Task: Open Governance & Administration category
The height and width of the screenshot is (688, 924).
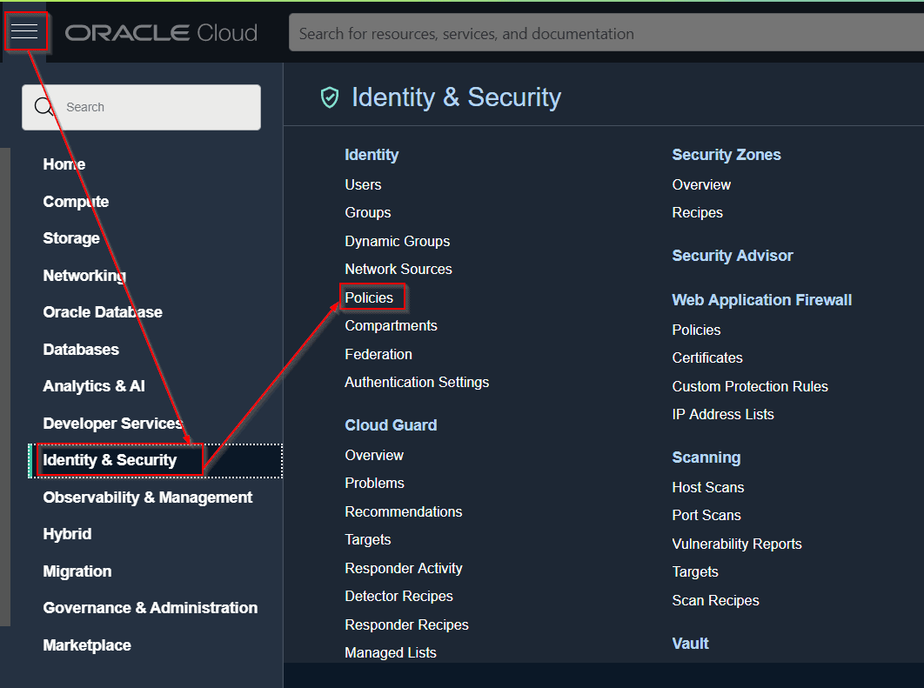Action: 150,608
